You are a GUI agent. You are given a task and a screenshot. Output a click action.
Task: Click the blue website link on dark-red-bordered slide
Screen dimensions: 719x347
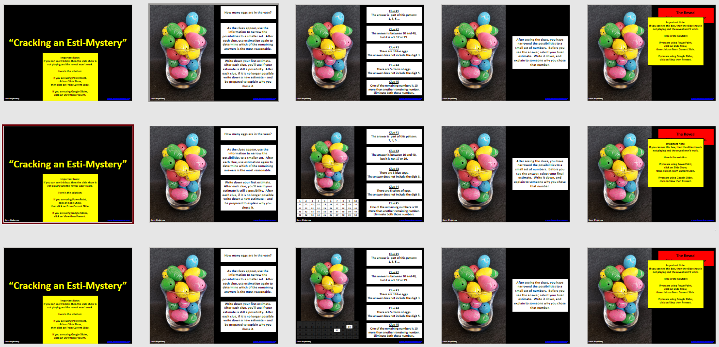tap(119, 220)
